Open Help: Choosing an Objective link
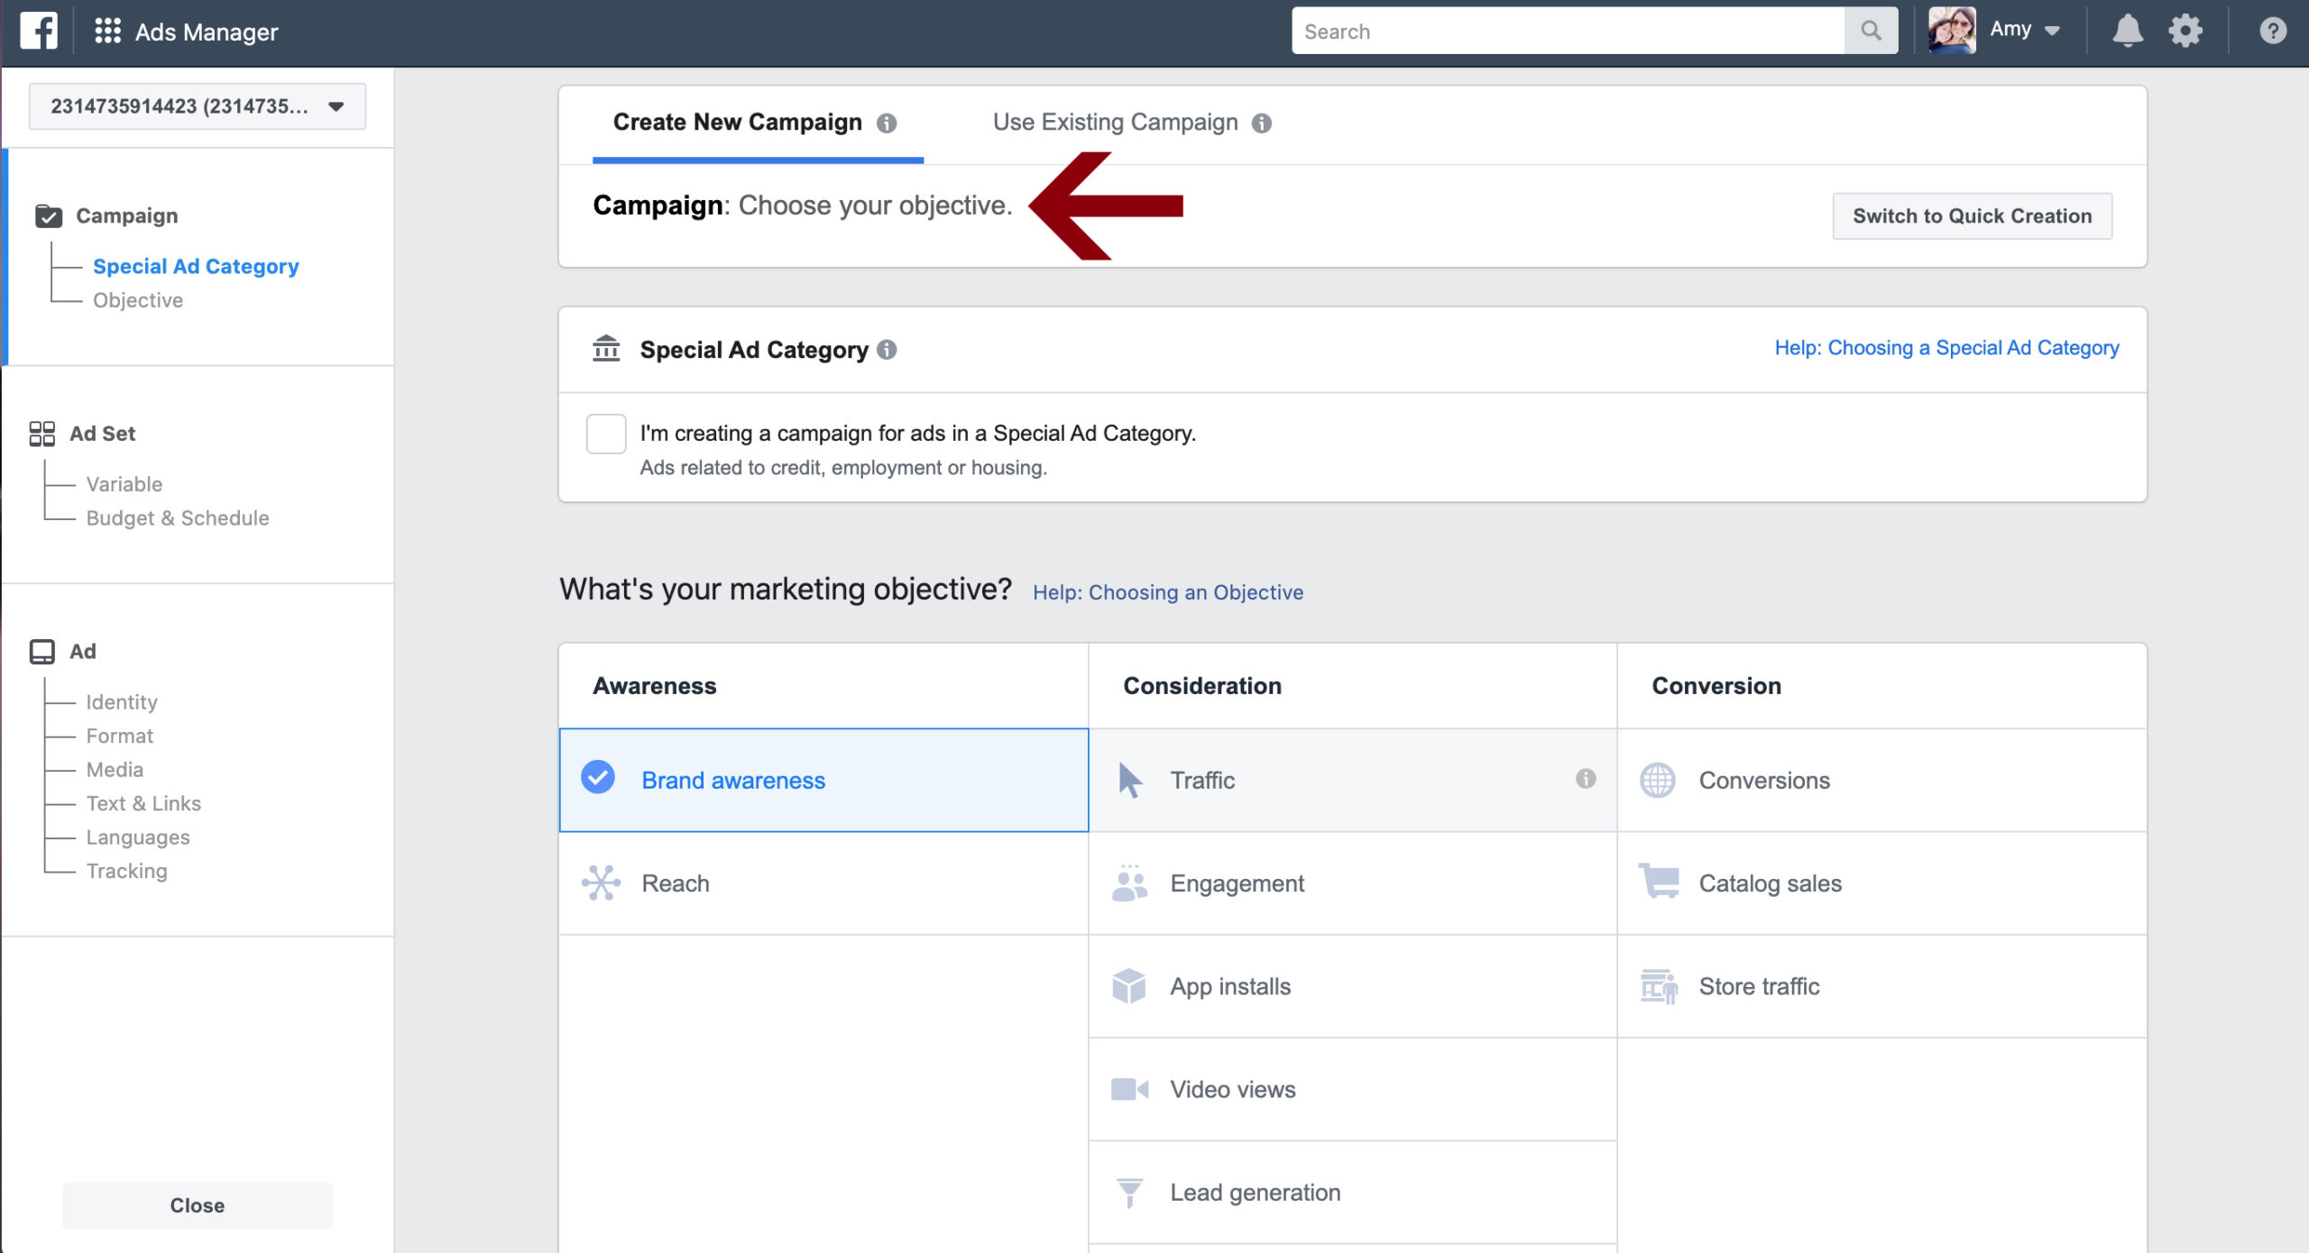Viewport: 2309px width, 1253px height. 1168,592
